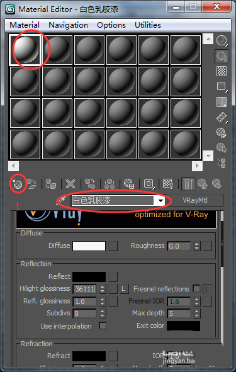Click the Make Unique icon
Screen dimensions: 236x372
(110, 184)
